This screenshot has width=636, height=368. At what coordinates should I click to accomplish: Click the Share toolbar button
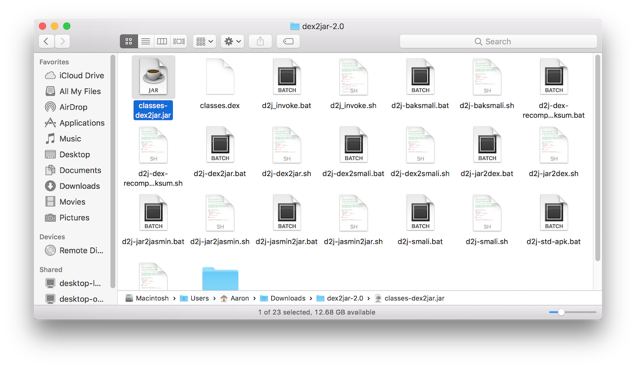260,41
